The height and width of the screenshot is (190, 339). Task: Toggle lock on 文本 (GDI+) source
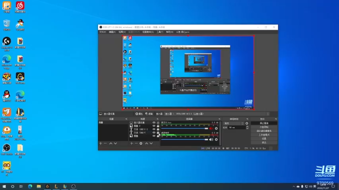(x=158, y=133)
